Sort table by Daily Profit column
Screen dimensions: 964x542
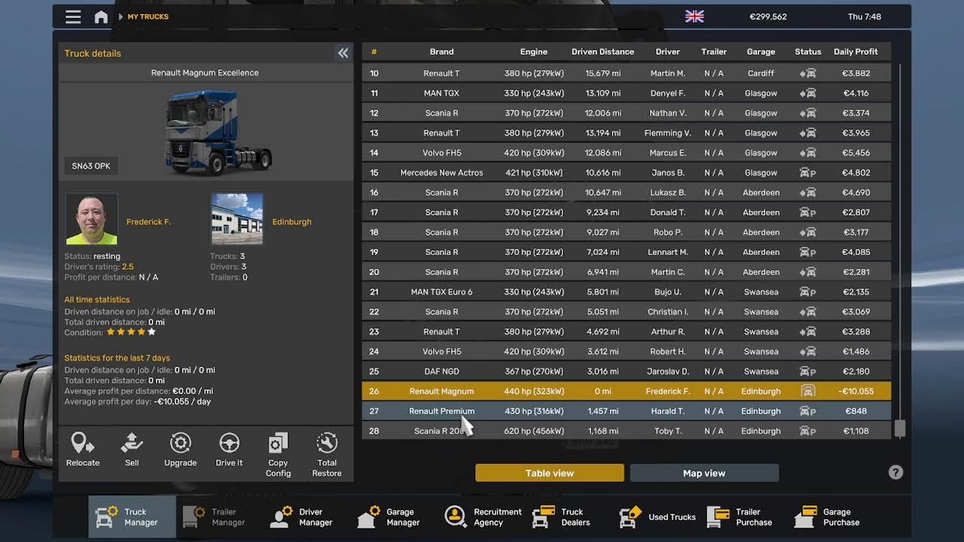856,52
